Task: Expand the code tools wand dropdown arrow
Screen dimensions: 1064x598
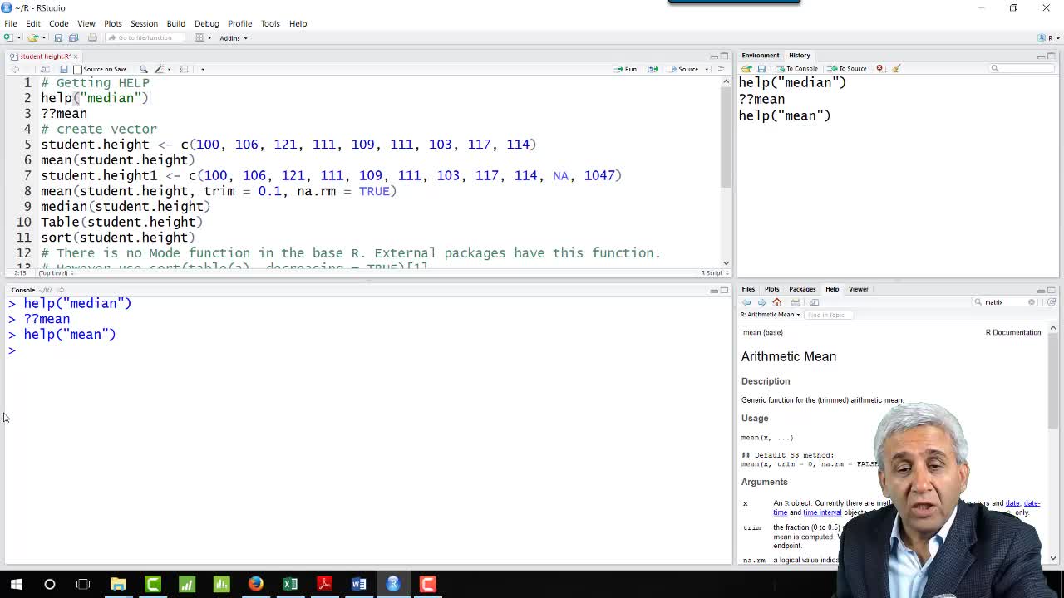Action: click(x=169, y=69)
